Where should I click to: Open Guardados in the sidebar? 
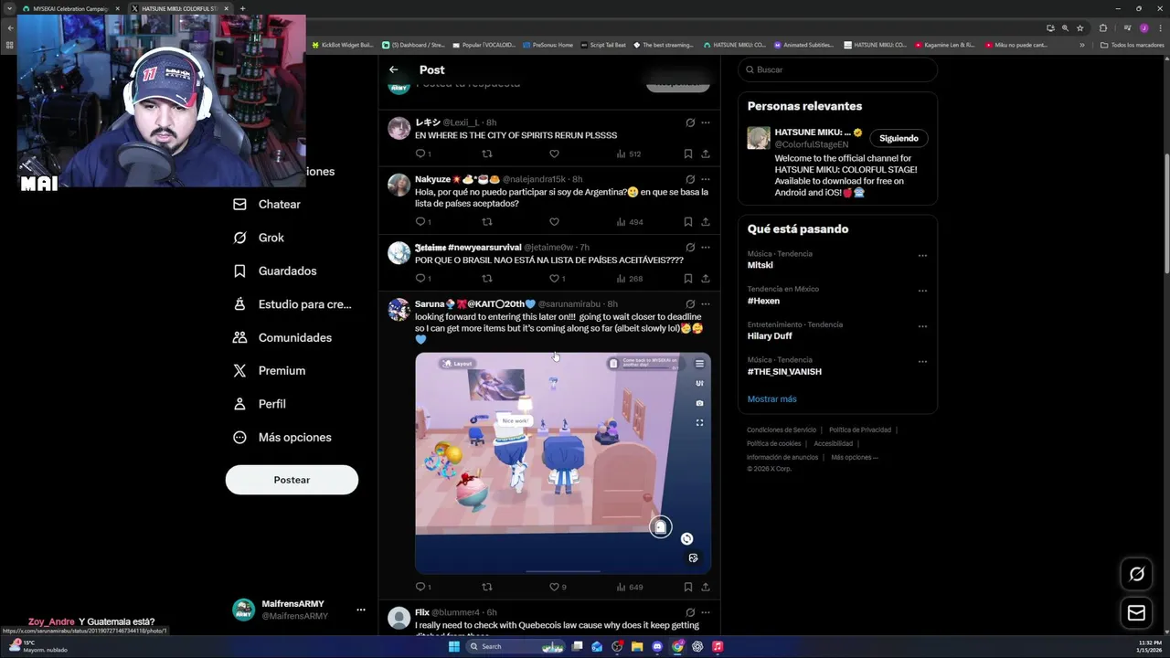pos(275,271)
